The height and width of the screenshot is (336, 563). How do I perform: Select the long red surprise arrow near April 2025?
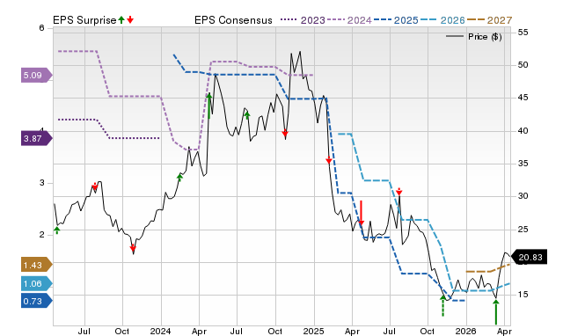click(x=362, y=213)
